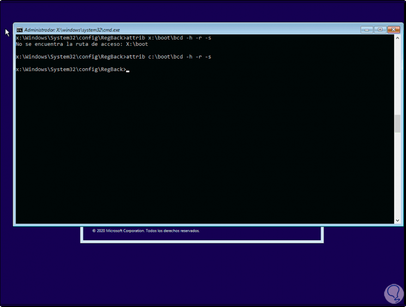Viewport: 406px width, 307px height.
Task: Click the Administrador cmd.exe title bar text
Action: [x=72, y=30]
